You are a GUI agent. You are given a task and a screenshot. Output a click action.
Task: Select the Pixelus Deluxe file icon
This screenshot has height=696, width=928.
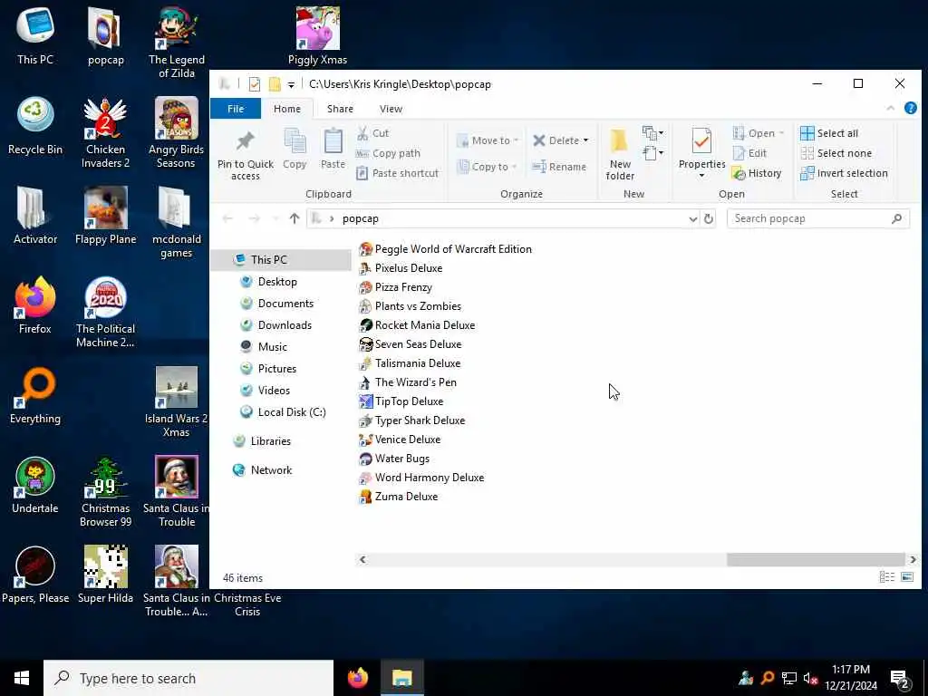(366, 268)
